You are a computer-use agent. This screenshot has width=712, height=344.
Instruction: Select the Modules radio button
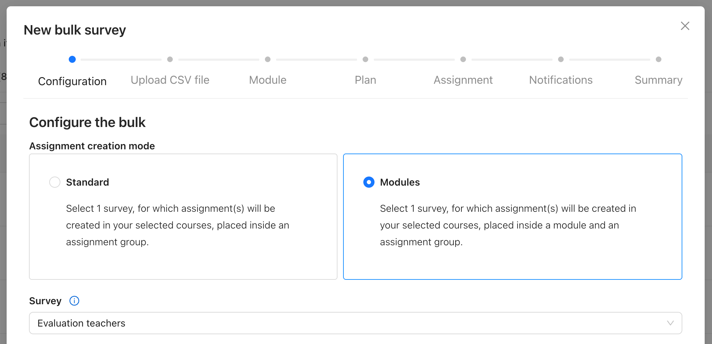click(369, 182)
